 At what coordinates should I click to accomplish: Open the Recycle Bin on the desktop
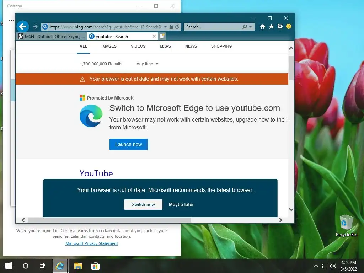pos(346,225)
